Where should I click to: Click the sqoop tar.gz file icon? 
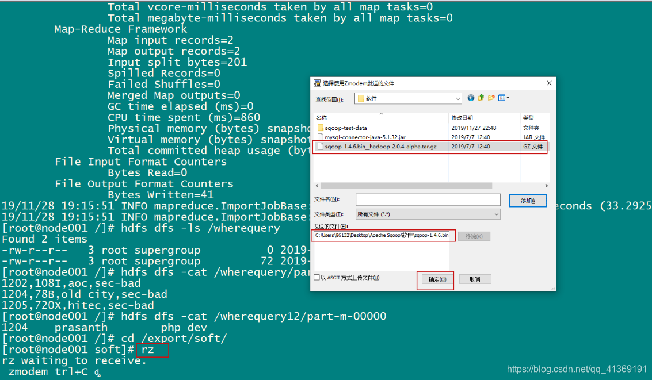pos(320,147)
